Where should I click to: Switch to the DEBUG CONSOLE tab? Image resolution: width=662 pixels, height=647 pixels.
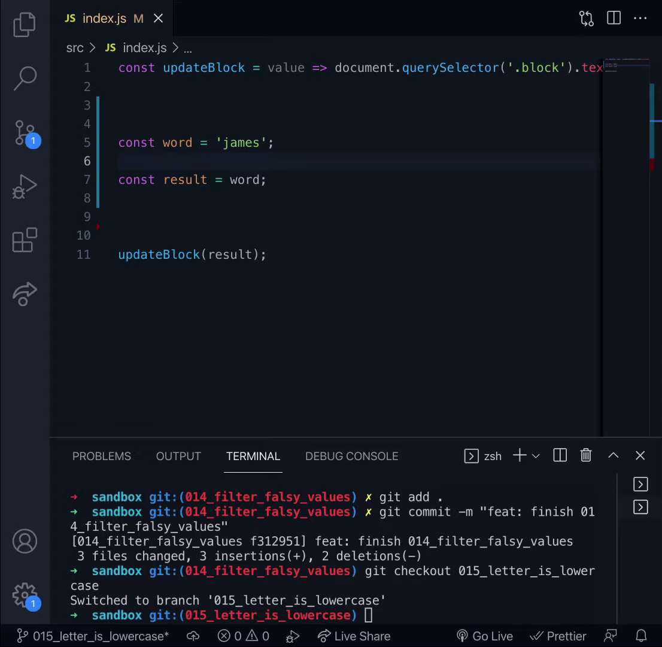[x=351, y=456]
